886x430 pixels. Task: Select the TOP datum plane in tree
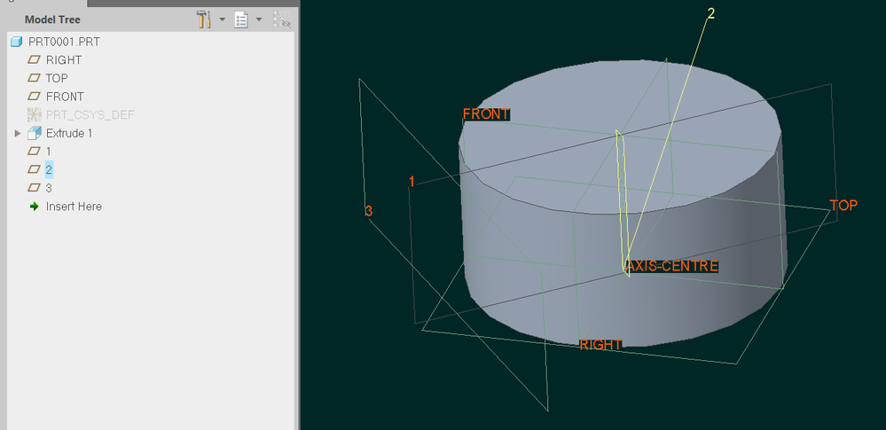pos(57,78)
